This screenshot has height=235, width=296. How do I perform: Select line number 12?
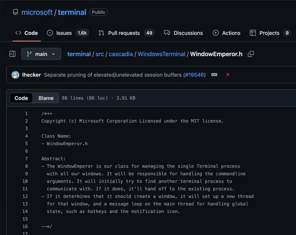coord(25,196)
